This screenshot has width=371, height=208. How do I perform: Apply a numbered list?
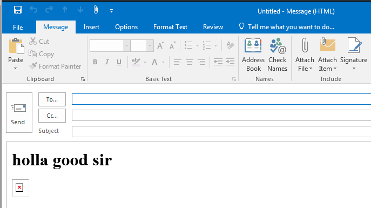tap(206, 45)
